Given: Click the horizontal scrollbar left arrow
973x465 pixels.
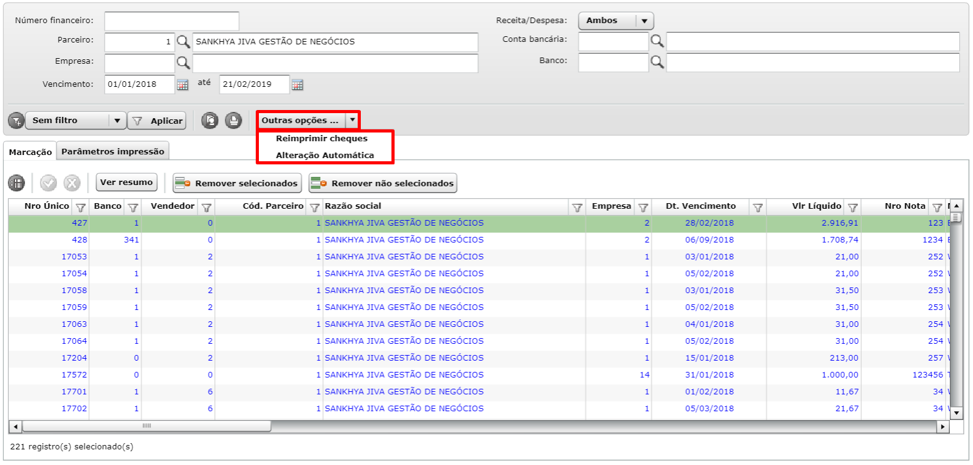Looking at the screenshot, I should (x=15, y=426).
